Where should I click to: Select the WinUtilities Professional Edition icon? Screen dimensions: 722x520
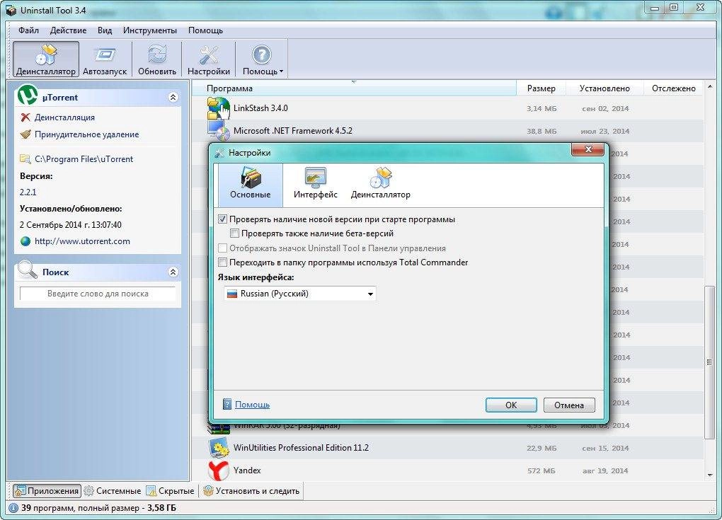point(219,448)
